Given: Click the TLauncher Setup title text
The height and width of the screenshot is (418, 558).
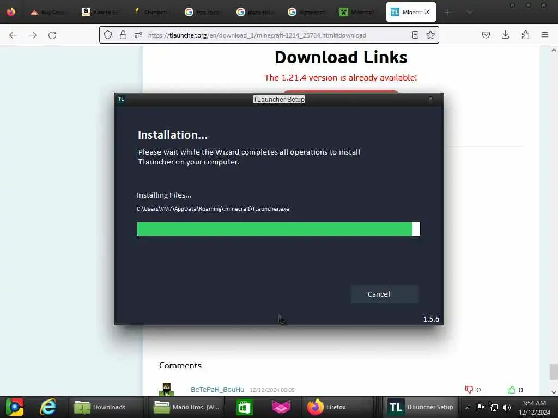Looking at the screenshot, I should point(279,100).
